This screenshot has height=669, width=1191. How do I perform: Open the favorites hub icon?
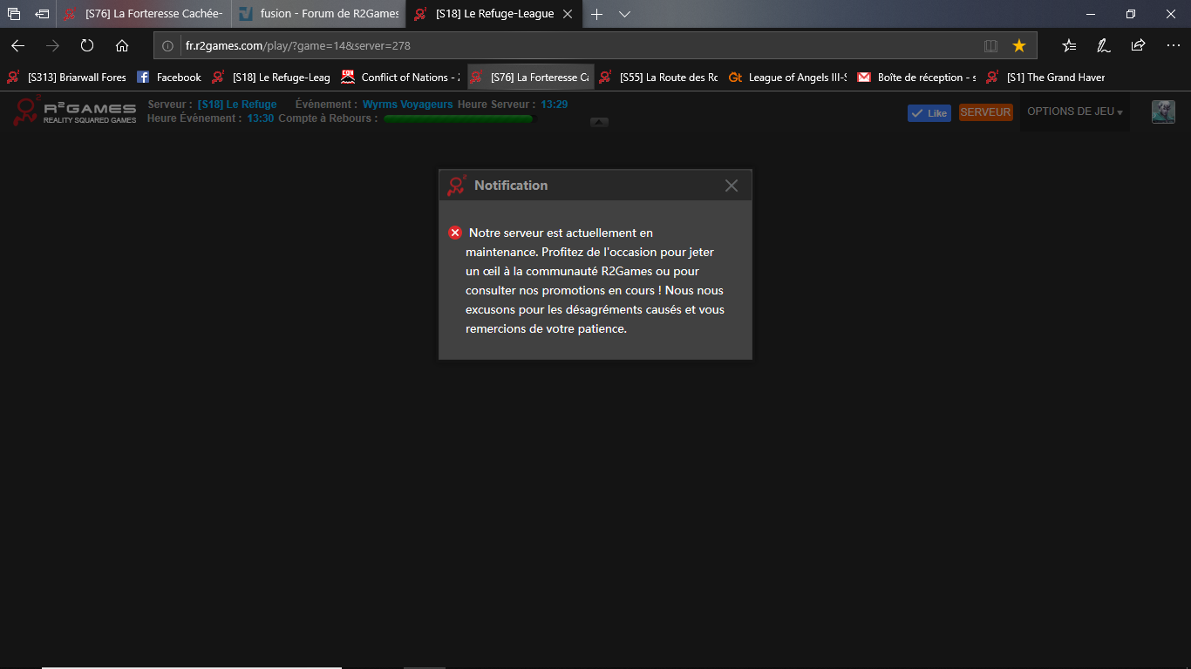tap(1069, 45)
